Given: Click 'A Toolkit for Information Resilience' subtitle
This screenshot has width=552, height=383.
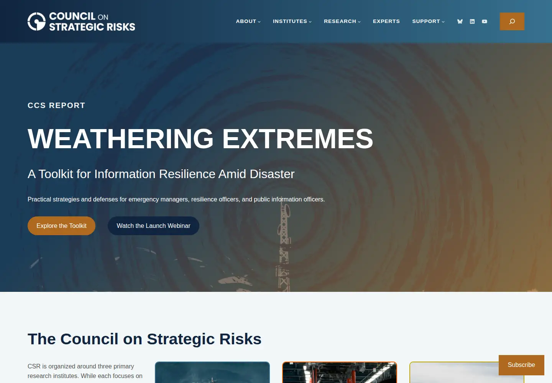Looking at the screenshot, I should tap(161, 174).
